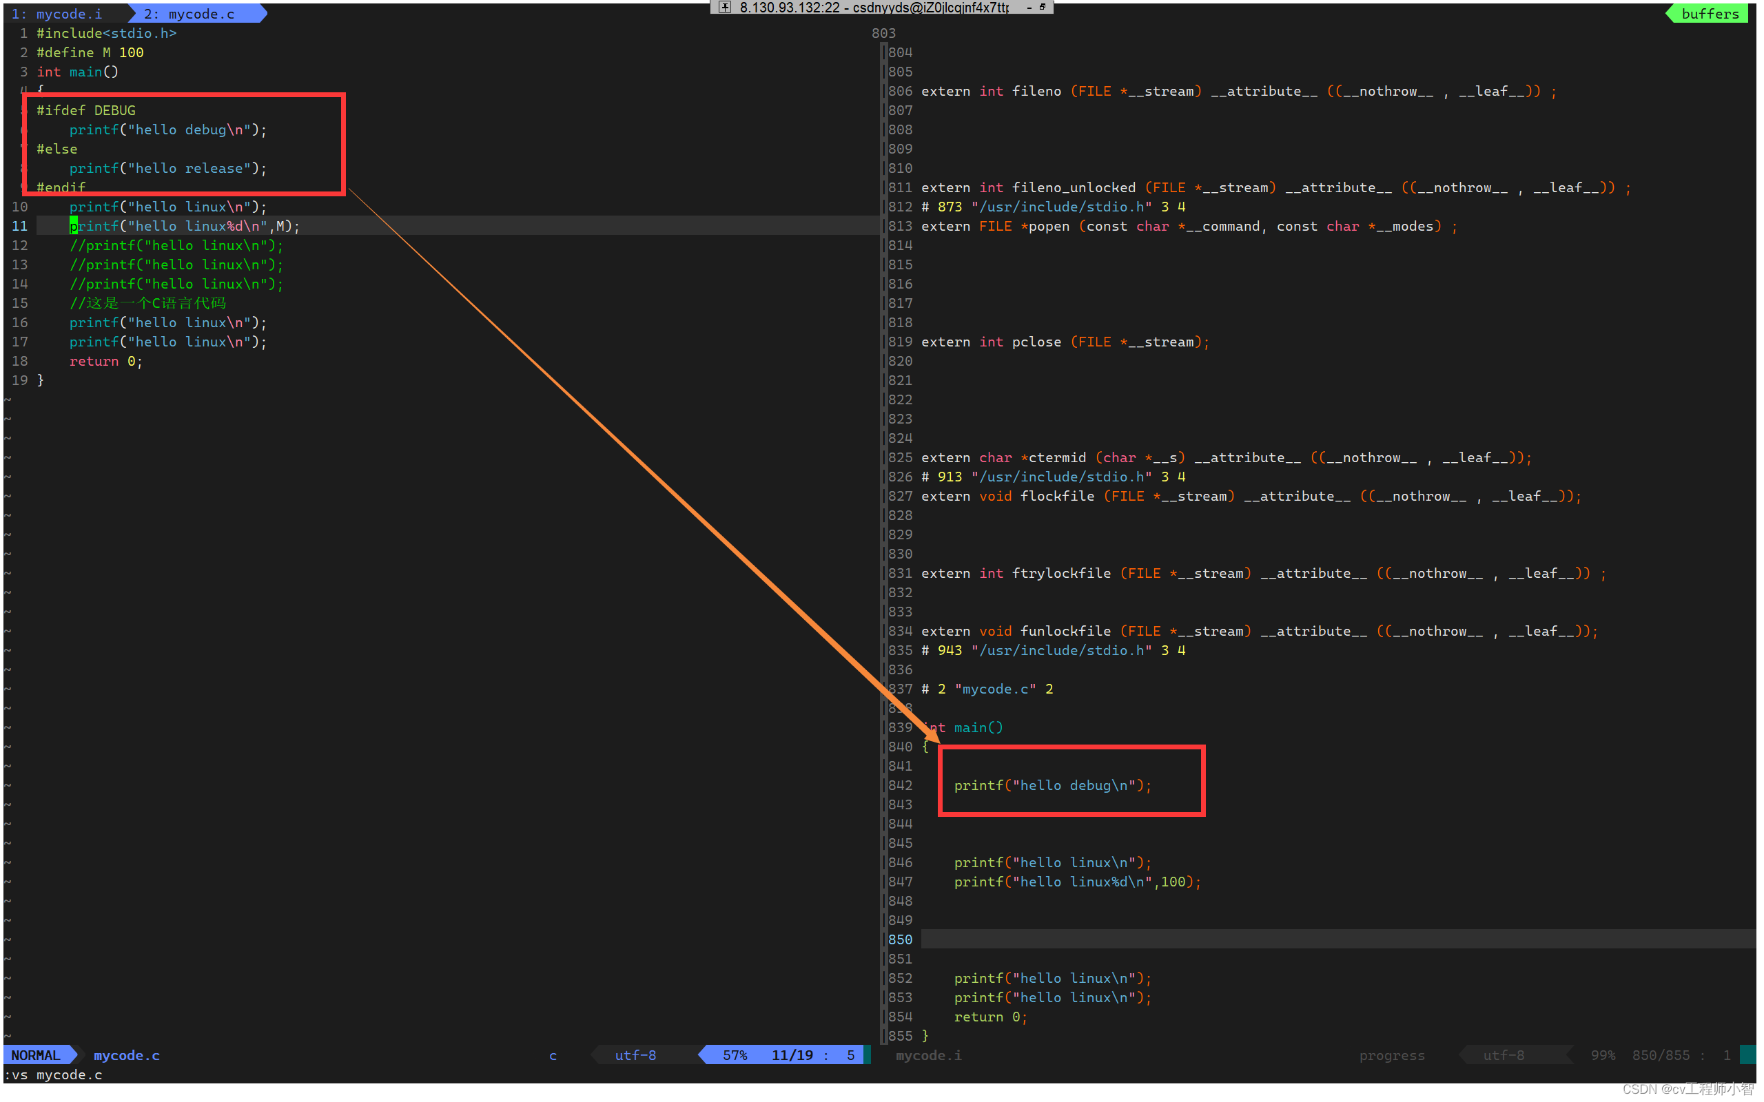
Task: Minimize the session bar with the dash button
Action: pyautogui.click(x=1029, y=8)
